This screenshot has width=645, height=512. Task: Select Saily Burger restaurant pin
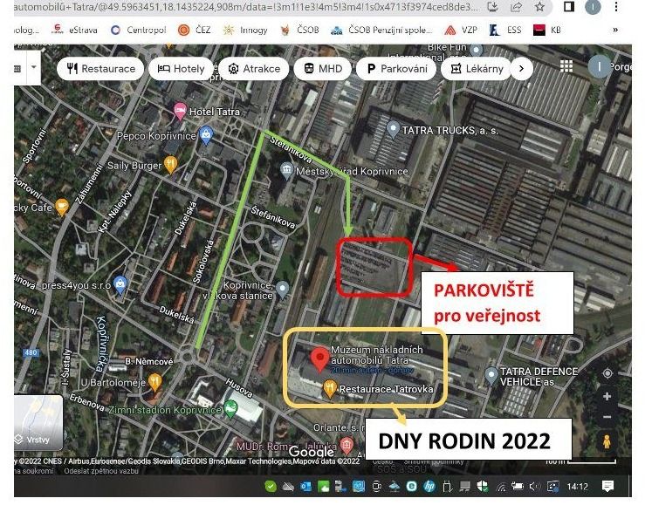coord(170,165)
